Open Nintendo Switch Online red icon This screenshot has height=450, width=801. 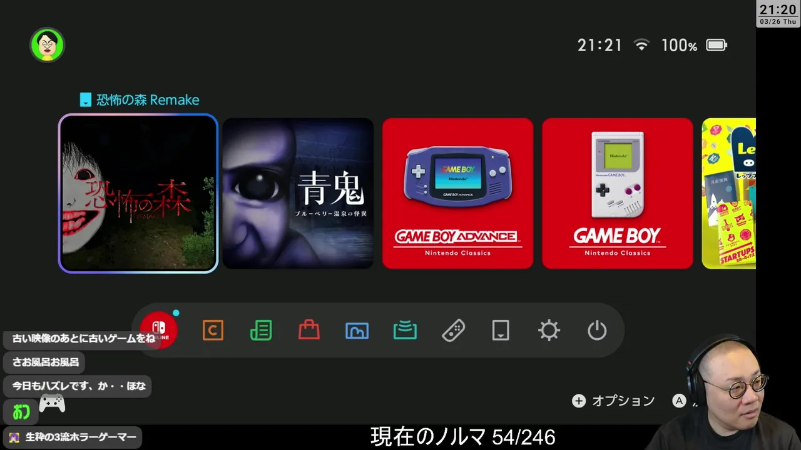point(158,330)
